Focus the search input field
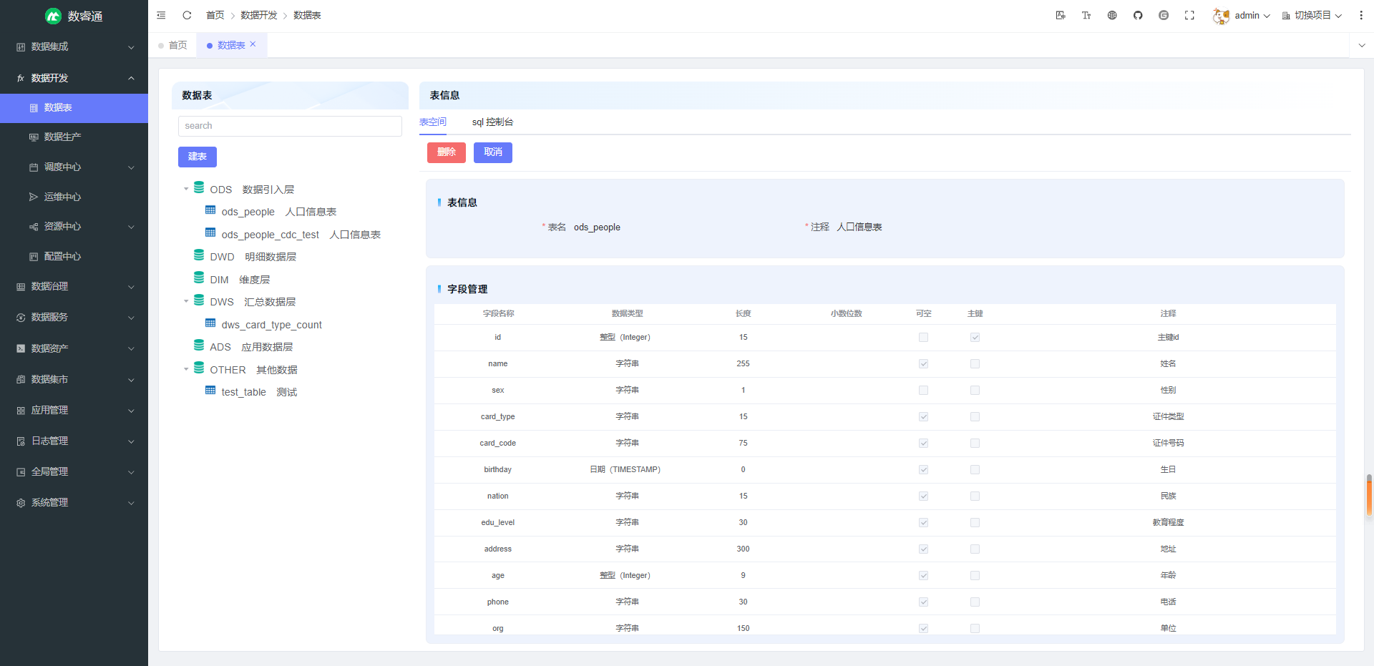The height and width of the screenshot is (666, 1374). 290,126
